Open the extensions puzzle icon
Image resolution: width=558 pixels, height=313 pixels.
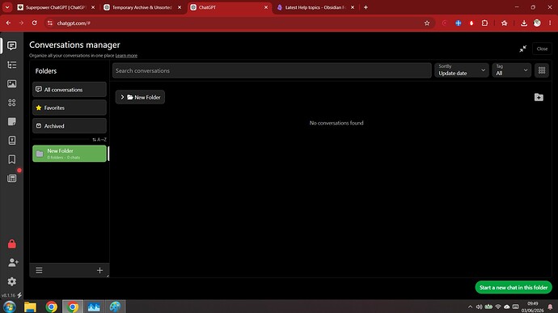point(484,23)
